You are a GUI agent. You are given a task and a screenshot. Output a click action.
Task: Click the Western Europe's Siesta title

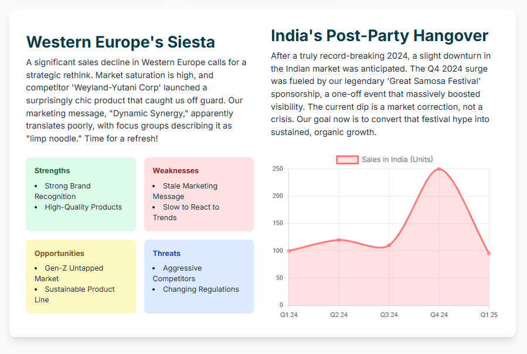coord(120,42)
